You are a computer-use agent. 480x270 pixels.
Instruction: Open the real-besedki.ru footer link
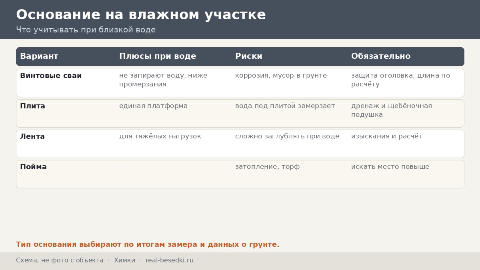(x=170, y=260)
